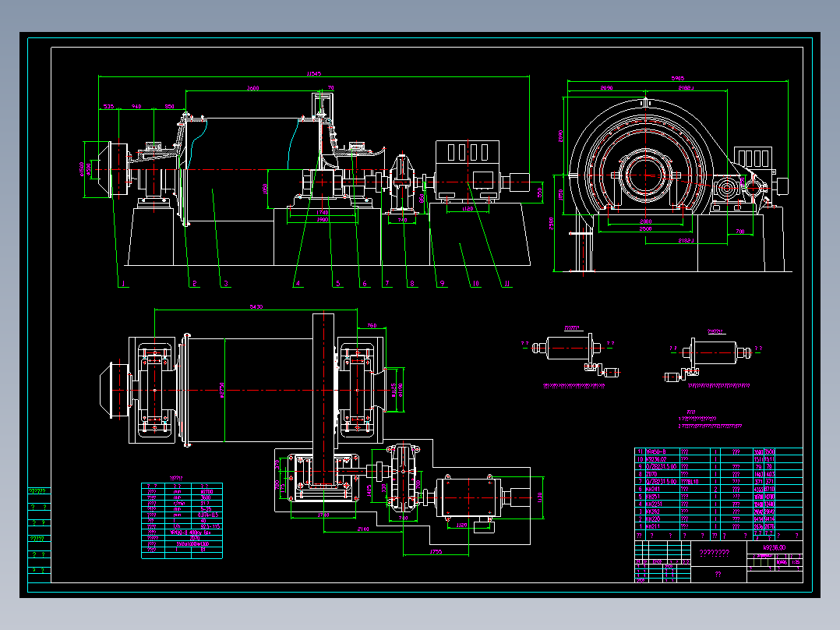Click the 5430 dimension in the plan view
840x630 pixels.
point(256,306)
